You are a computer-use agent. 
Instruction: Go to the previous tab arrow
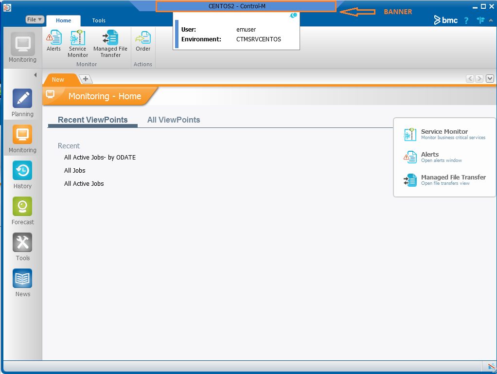[x=470, y=78]
